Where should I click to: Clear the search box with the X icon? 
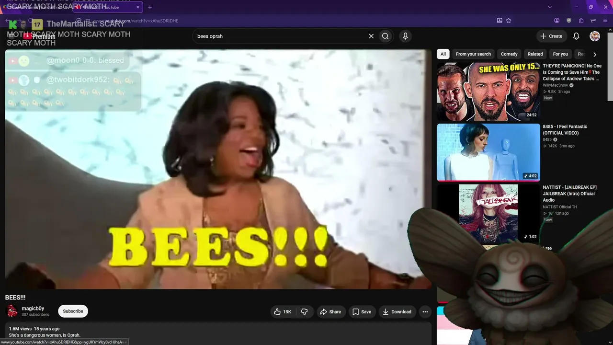click(371, 36)
